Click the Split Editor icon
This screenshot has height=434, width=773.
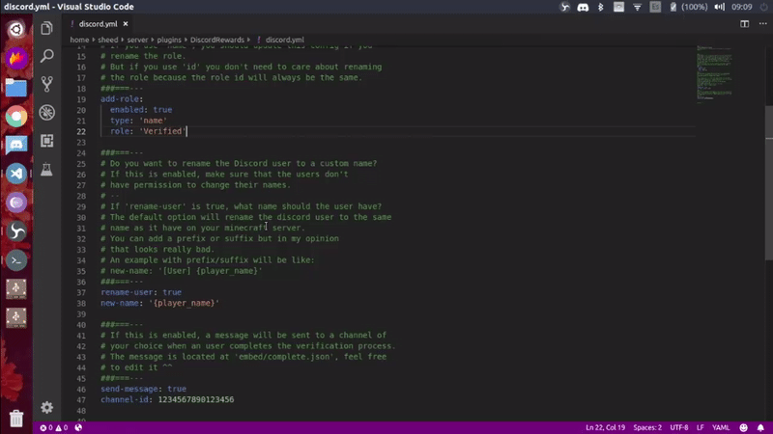tap(744, 23)
